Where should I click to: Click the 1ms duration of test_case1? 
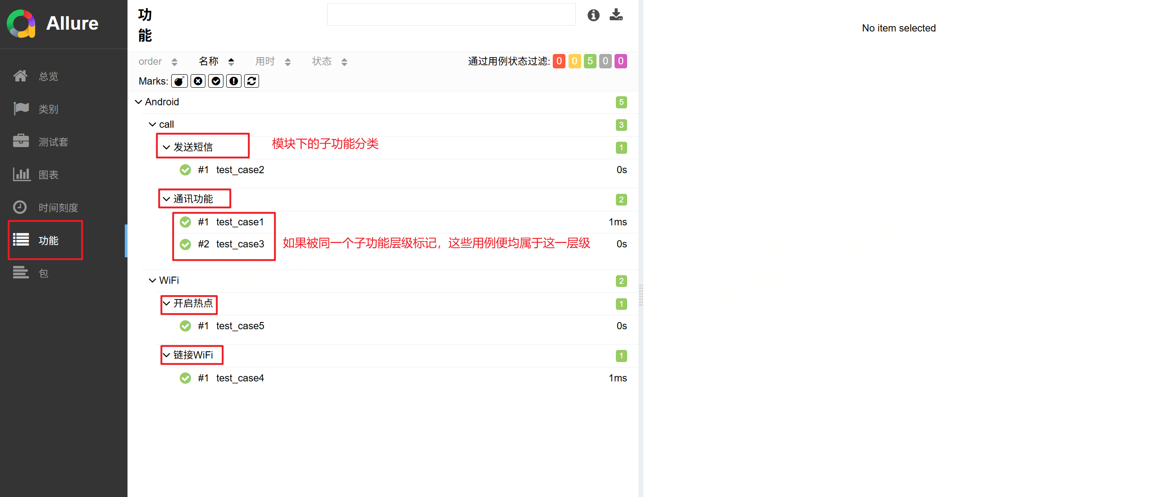(x=618, y=222)
